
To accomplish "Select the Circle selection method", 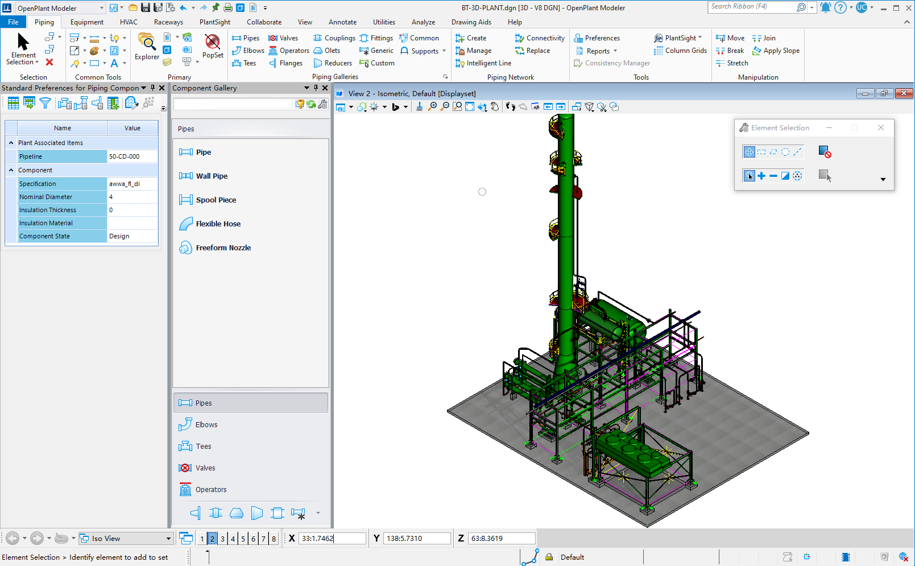I will click(x=785, y=152).
